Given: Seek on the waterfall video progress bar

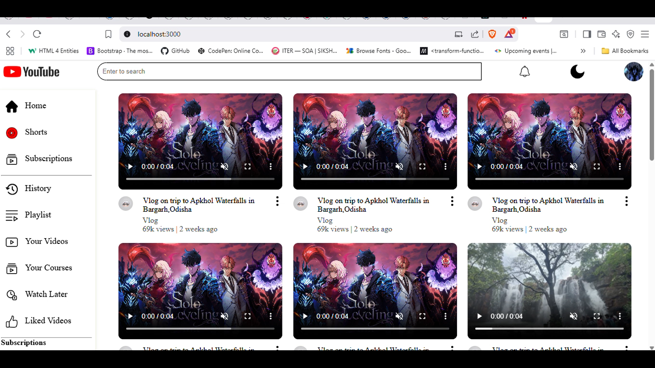Looking at the screenshot, I should point(550,329).
